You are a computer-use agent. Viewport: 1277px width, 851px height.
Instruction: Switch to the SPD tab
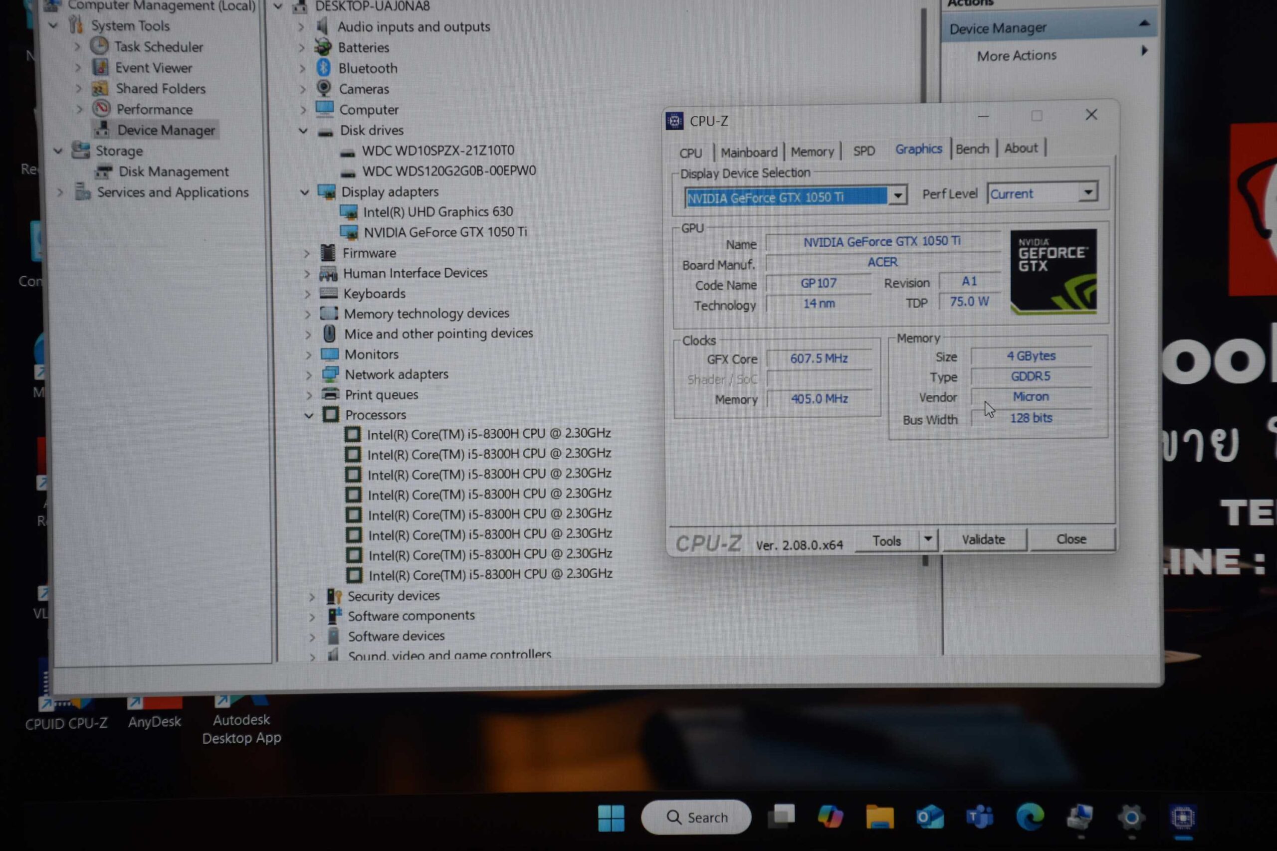pos(864,151)
